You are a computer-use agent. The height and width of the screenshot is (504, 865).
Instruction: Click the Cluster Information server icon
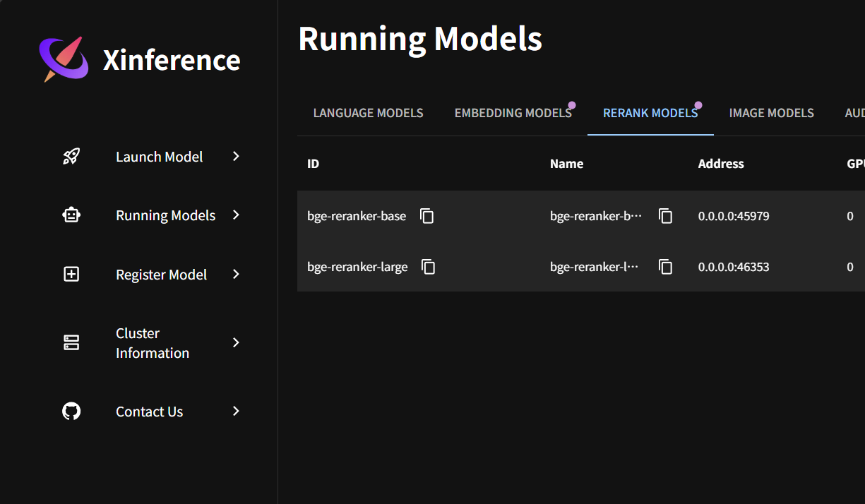71,343
